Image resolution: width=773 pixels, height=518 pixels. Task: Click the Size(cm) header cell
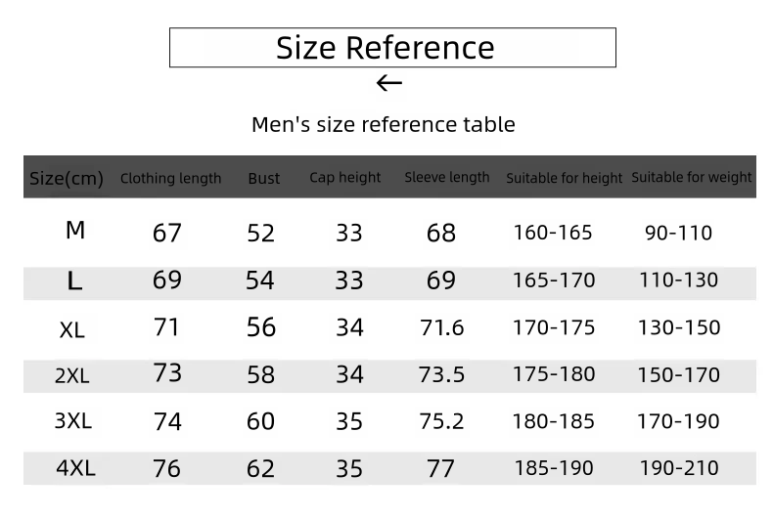click(67, 178)
